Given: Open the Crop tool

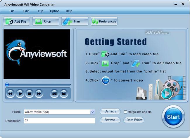Looking at the screenshot, I should pyautogui.click(x=46, y=21).
